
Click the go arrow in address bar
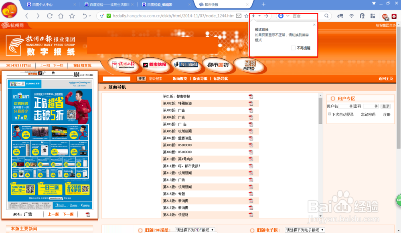(266, 16)
